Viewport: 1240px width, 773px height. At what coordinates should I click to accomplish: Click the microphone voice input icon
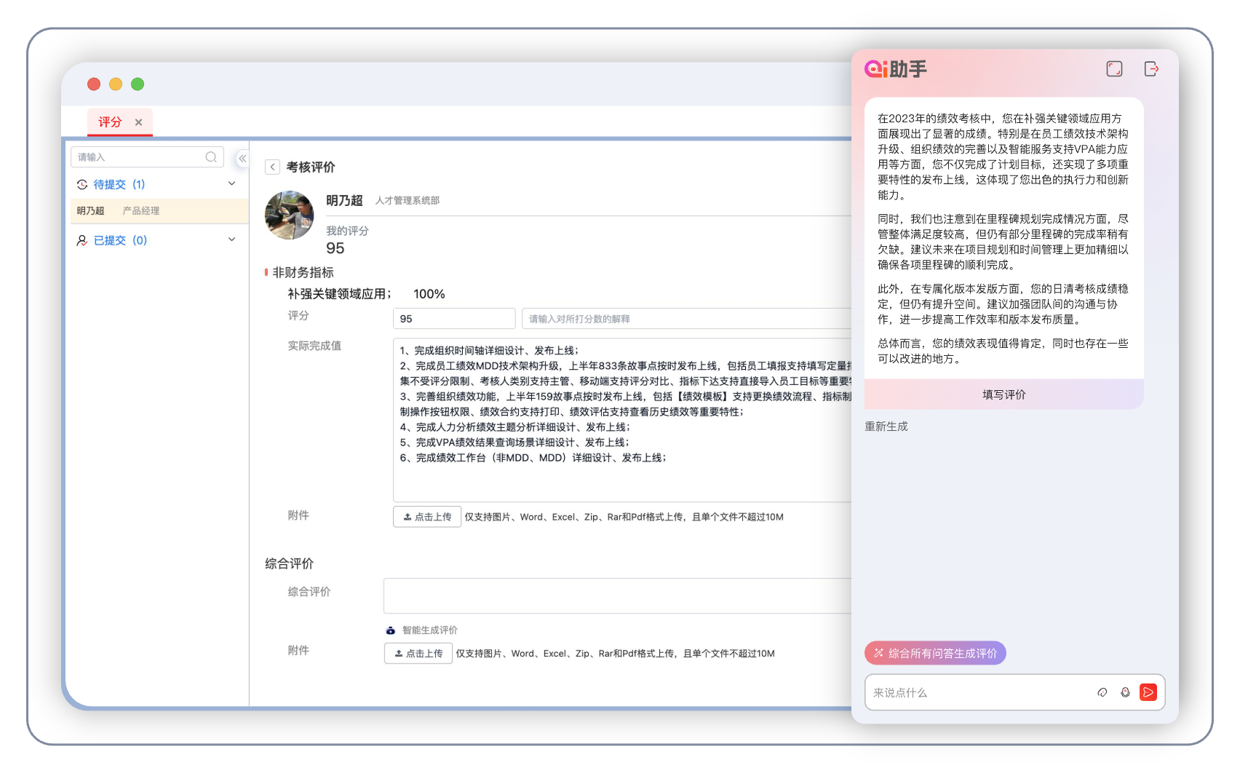pos(1125,692)
